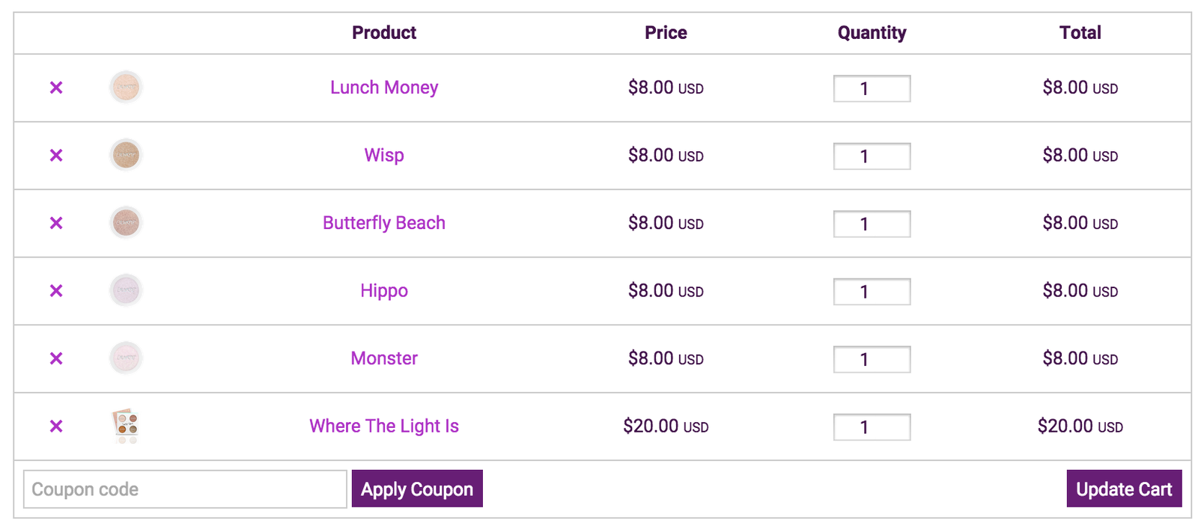The height and width of the screenshot is (523, 1198).
Task: Click the Hippo product thumbnail
Action: (x=126, y=290)
